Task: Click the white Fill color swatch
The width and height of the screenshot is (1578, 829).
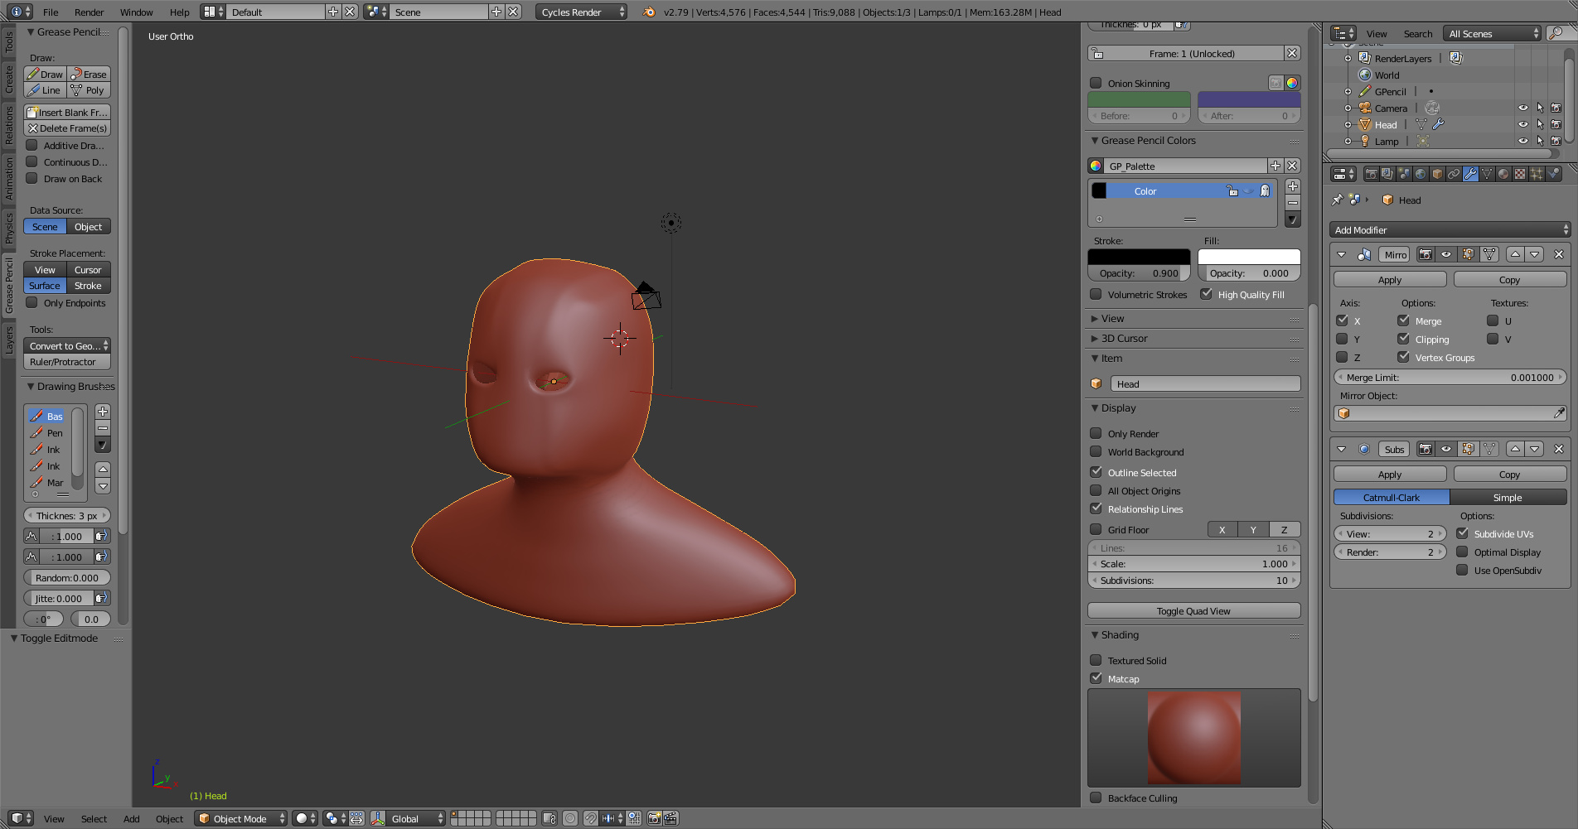Action: pos(1249,257)
